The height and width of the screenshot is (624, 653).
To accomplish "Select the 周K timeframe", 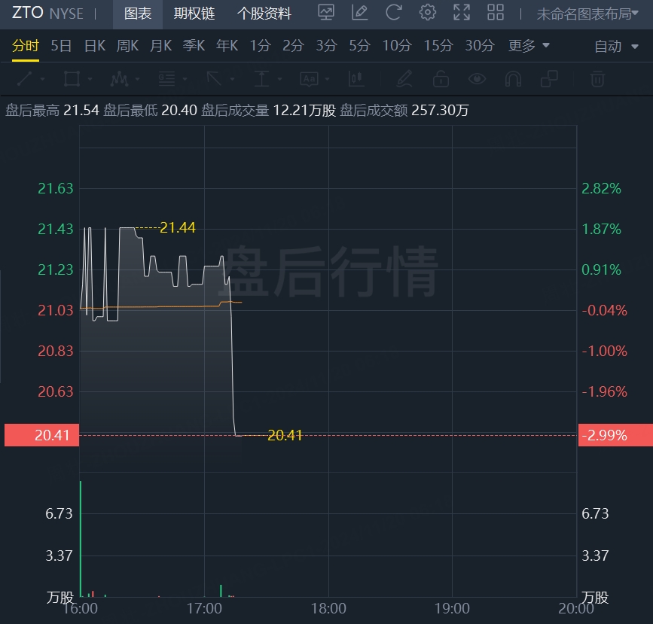I will (x=127, y=46).
